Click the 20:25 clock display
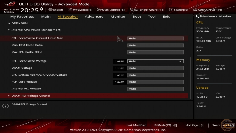The height and width of the screenshot is (133, 236). tap(29, 10)
